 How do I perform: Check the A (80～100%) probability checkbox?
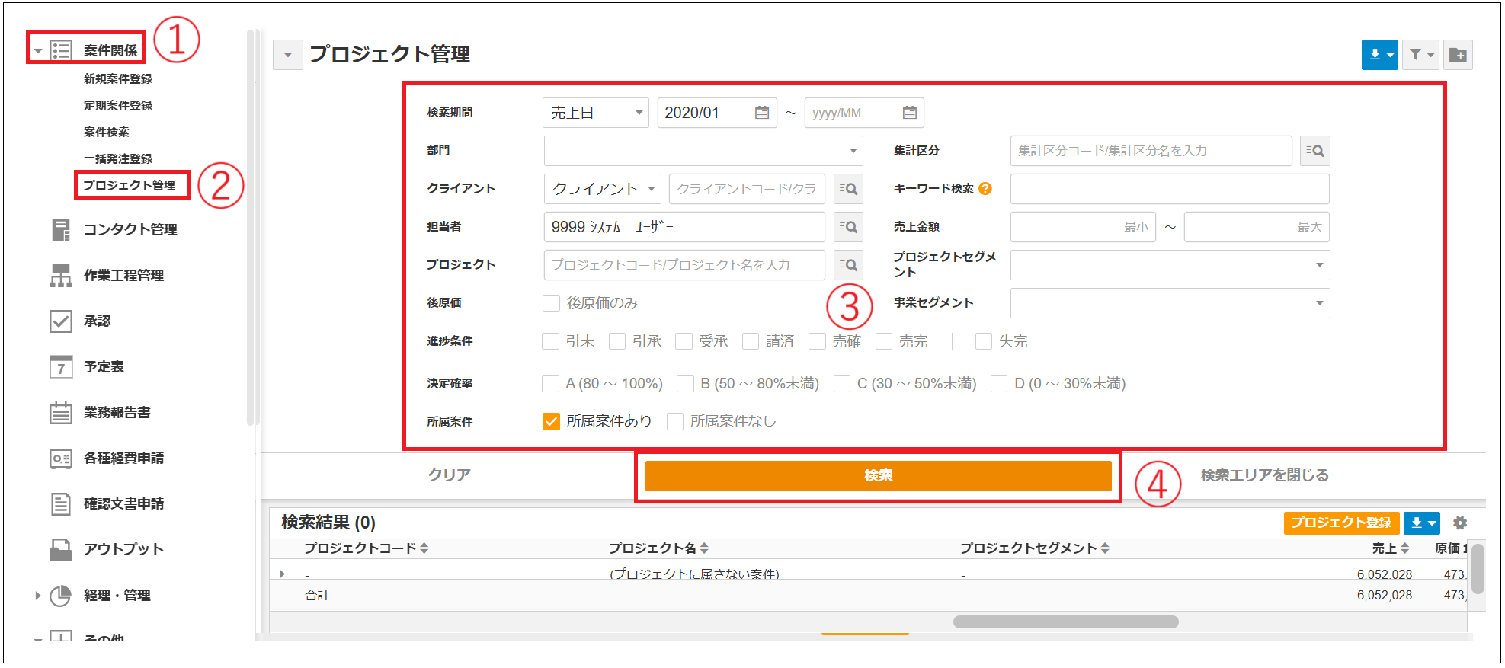point(550,383)
